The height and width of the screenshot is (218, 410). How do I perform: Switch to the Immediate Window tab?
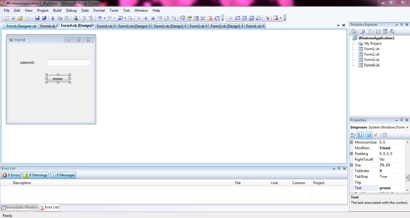point(20,207)
